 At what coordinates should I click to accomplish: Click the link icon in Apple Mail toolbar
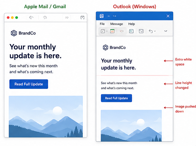(x=67, y=18)
